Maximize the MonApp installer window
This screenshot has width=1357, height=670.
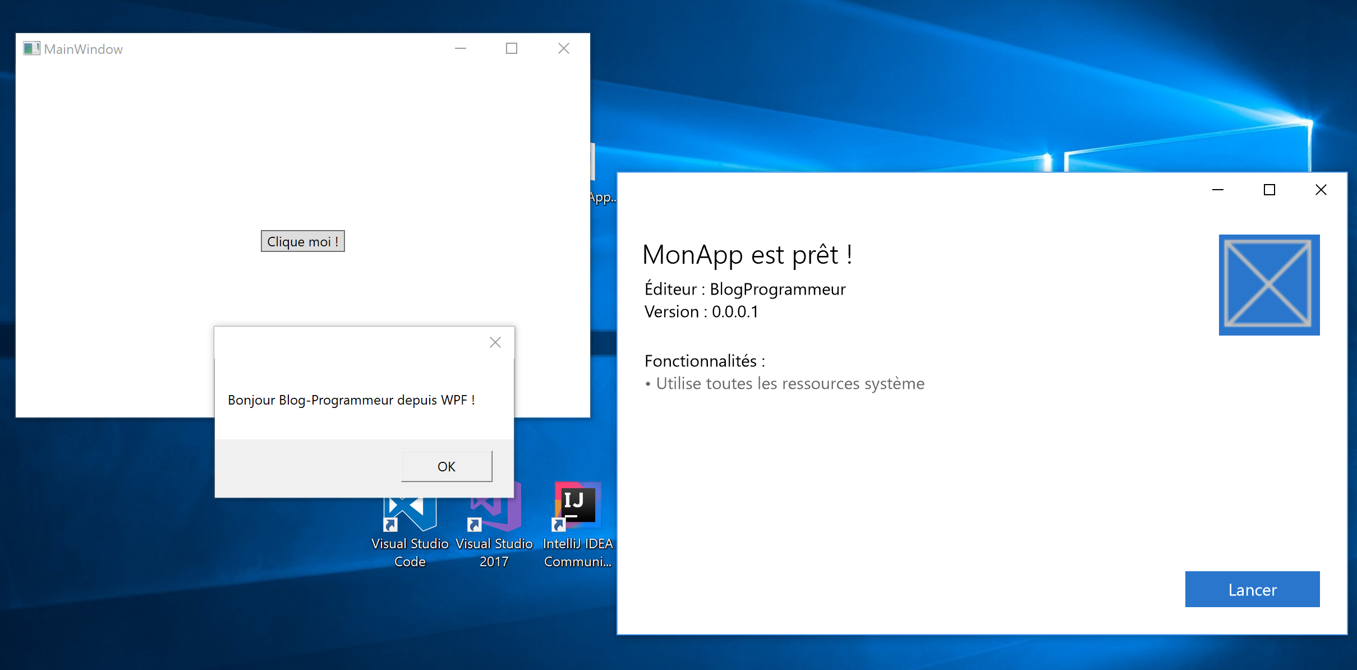(x=1269, y=190)
